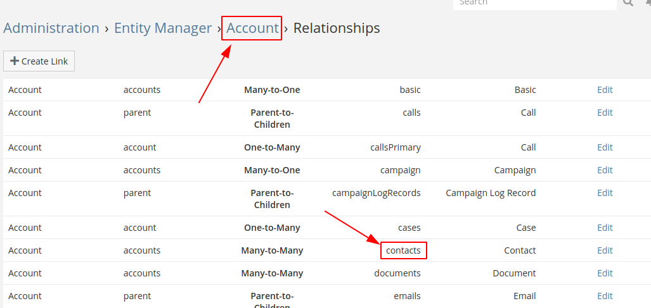This screenshot has width=651, height=308.
Task: Edit the campaign relationship
Action: 605,170
